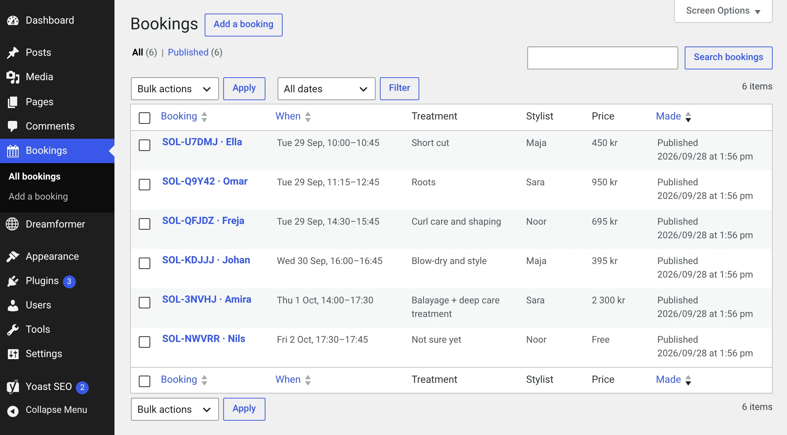Image resolution: width=787 pixels, height=435 pixels.
Task: Tick the select-all checkbox in table header
Action: tap(145, 118)
